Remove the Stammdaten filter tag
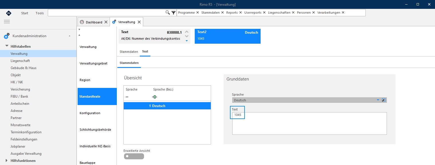This screenshot has height=165, width=435. (223, 13)
